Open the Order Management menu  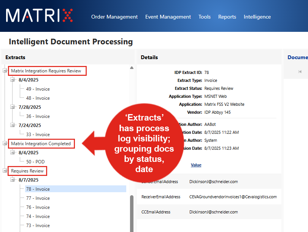point(114,17)
